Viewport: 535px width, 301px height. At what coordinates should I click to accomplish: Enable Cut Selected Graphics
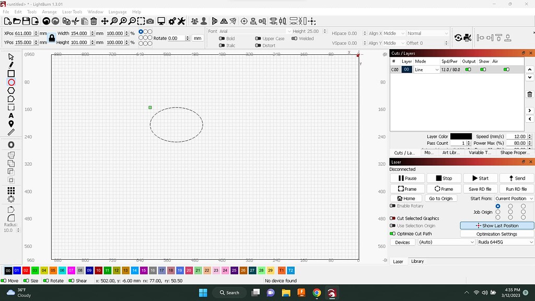tap(392, 218)
